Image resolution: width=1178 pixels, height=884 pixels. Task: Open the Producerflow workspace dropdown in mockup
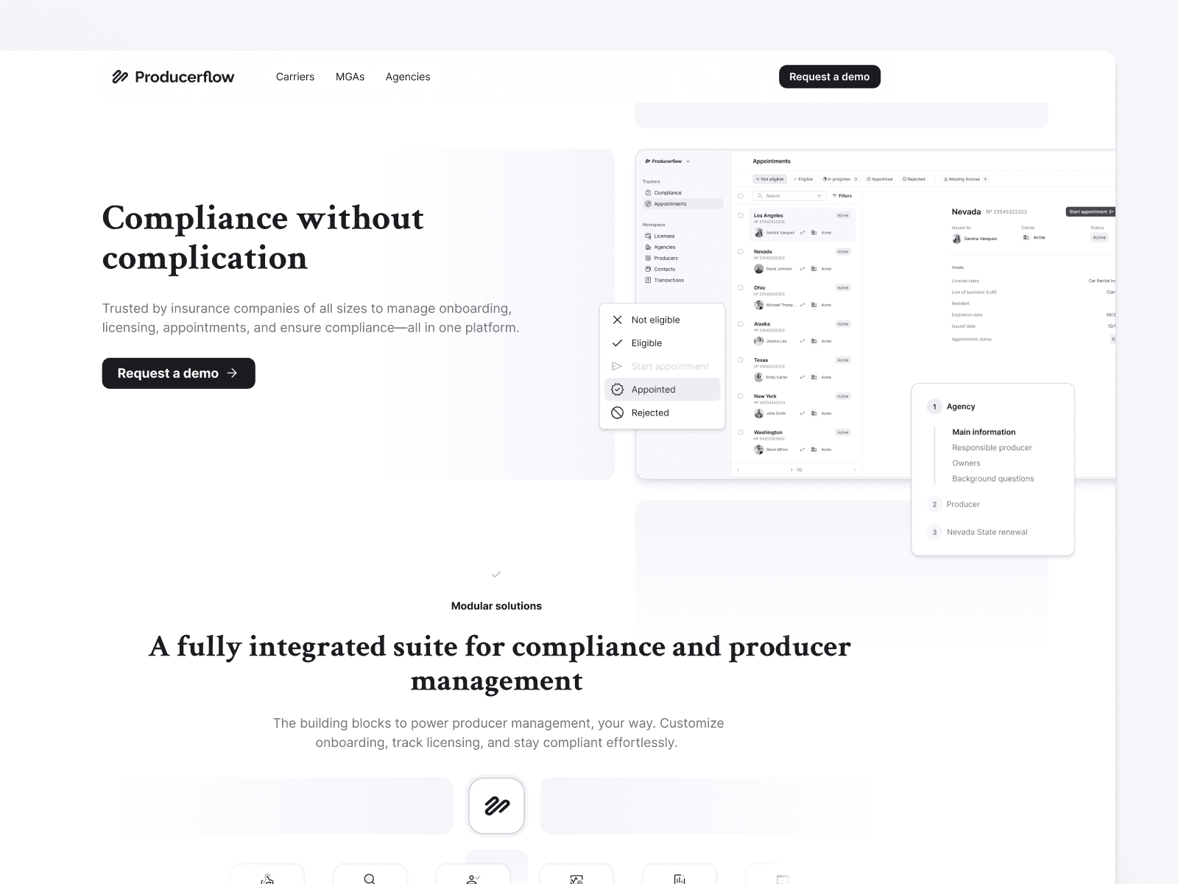coord(668,161)
